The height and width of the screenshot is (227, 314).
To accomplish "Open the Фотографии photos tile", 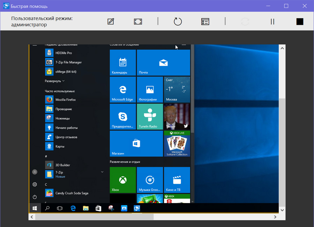I will tap(150, 90).
